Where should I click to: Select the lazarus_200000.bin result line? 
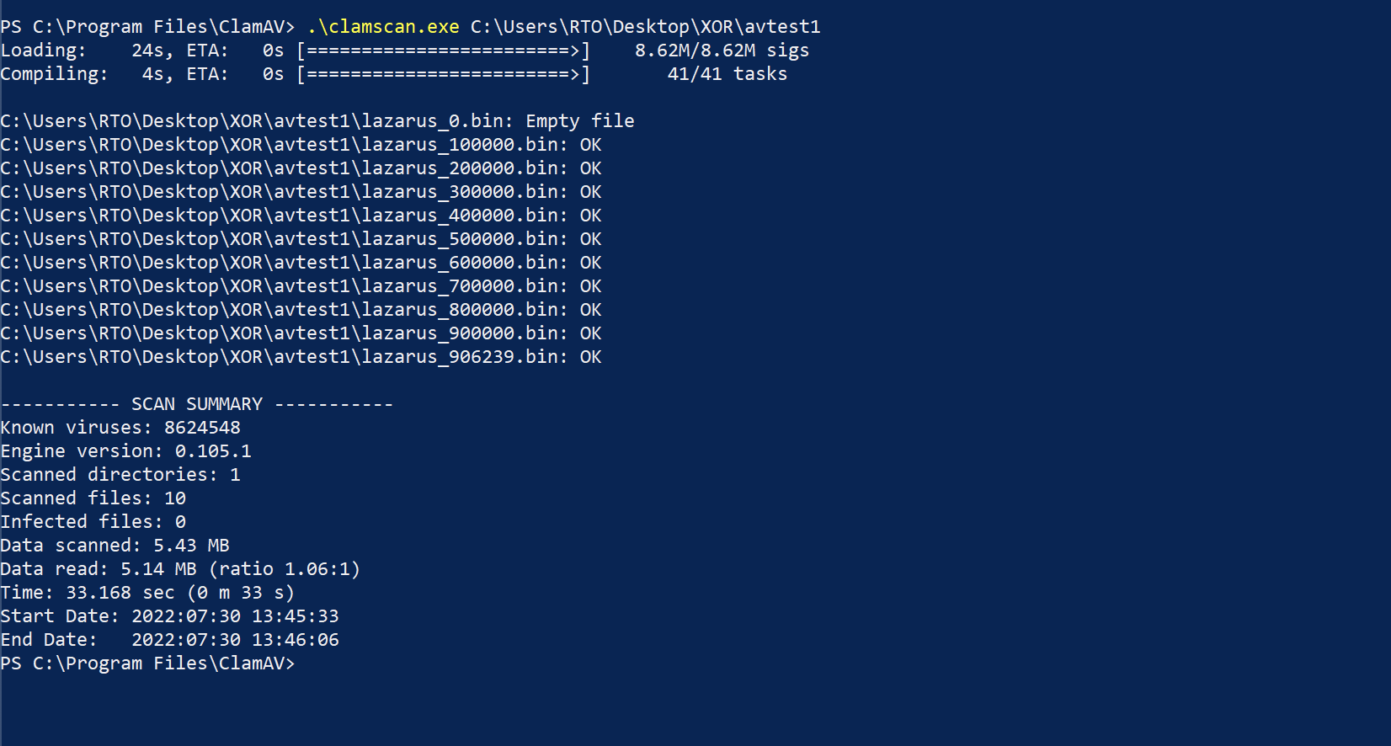pos(301,168)
